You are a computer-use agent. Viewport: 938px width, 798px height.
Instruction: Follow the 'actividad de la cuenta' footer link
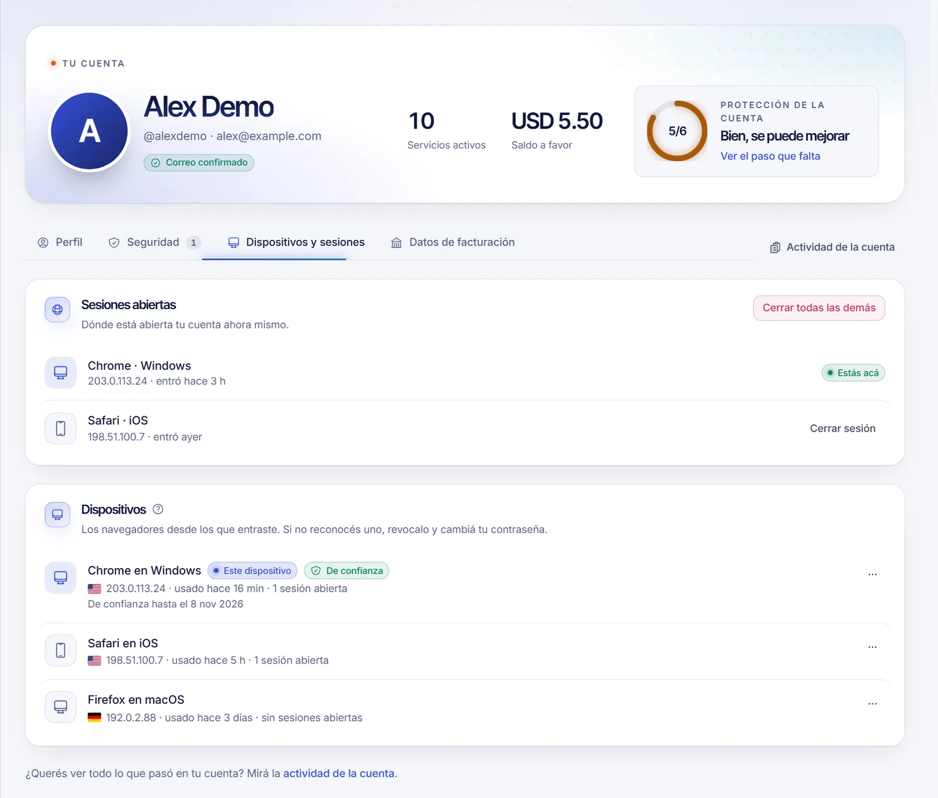click(339, 773)
